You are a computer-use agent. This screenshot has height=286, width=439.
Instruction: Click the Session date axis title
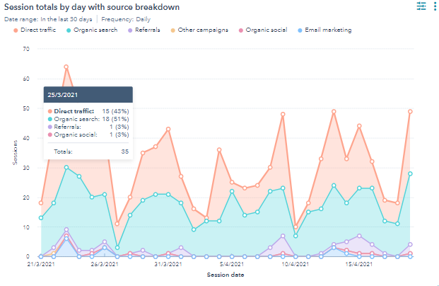(226, 275)
